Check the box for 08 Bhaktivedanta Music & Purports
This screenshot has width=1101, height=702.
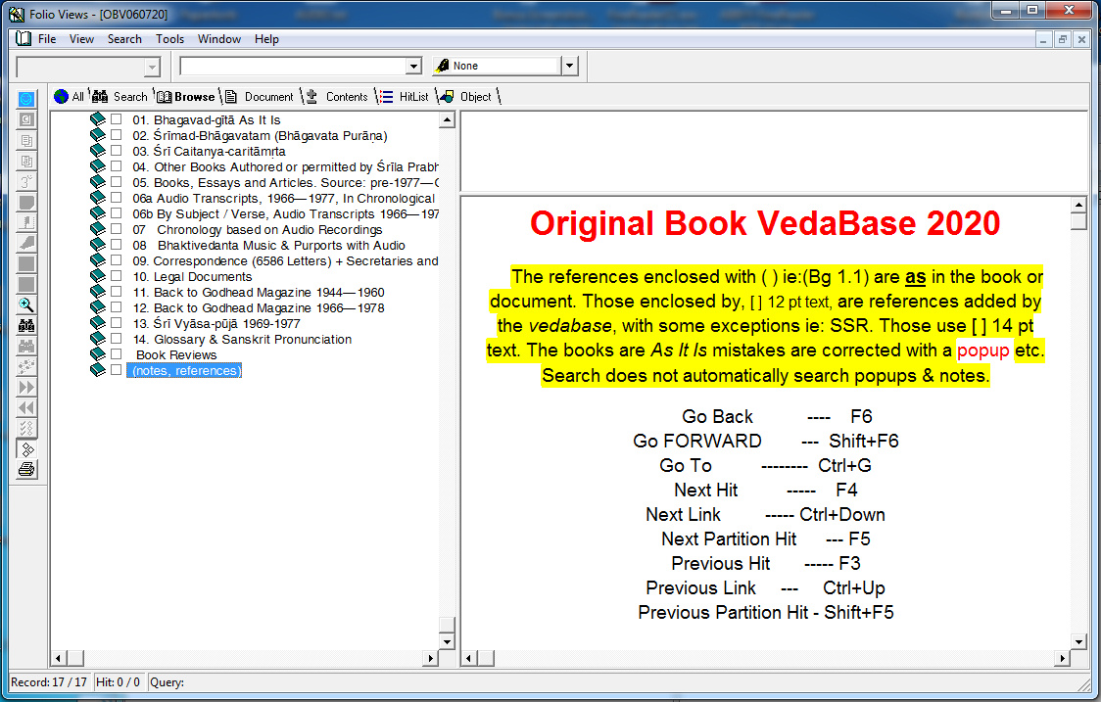click(117, 245)
